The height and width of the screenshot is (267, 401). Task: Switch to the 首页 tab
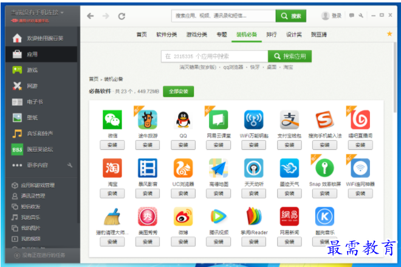[x=142, y=35]
